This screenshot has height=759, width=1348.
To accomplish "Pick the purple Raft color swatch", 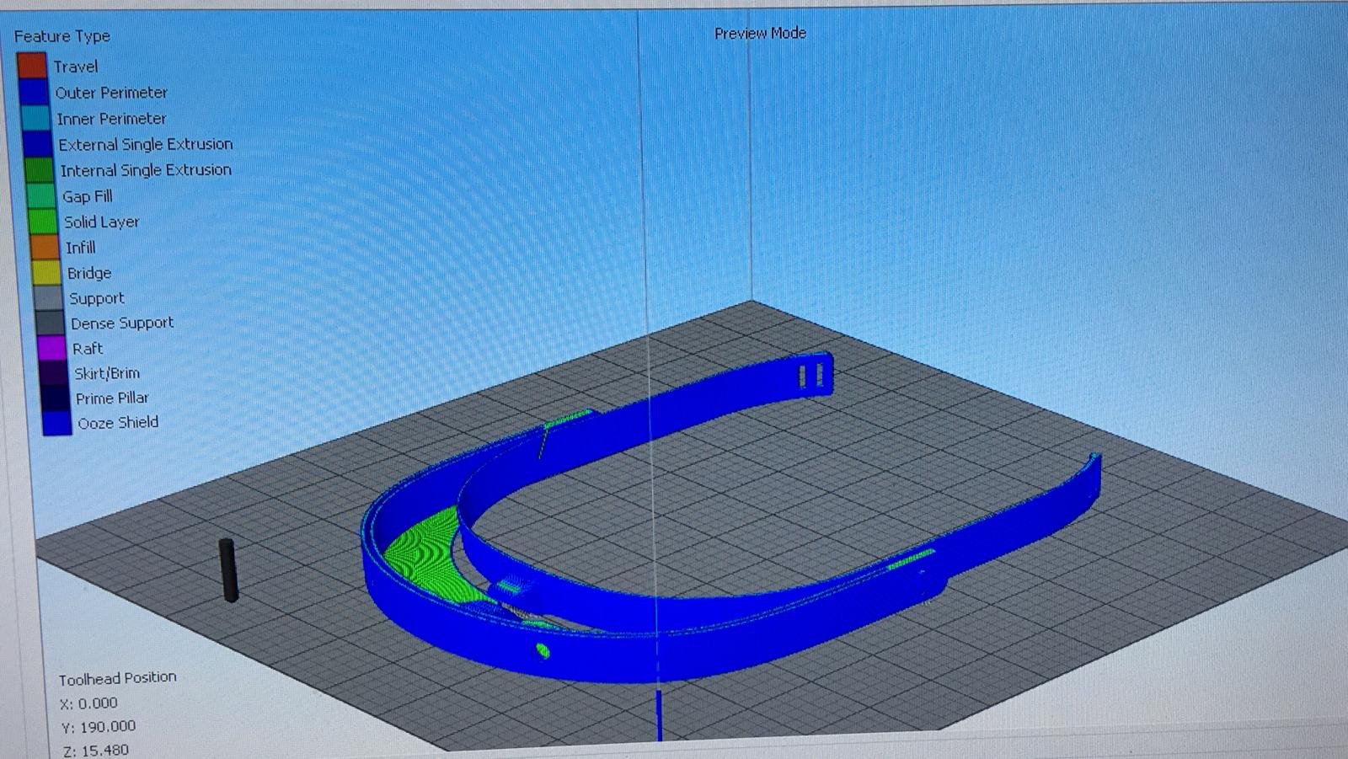I will [51, 348].
